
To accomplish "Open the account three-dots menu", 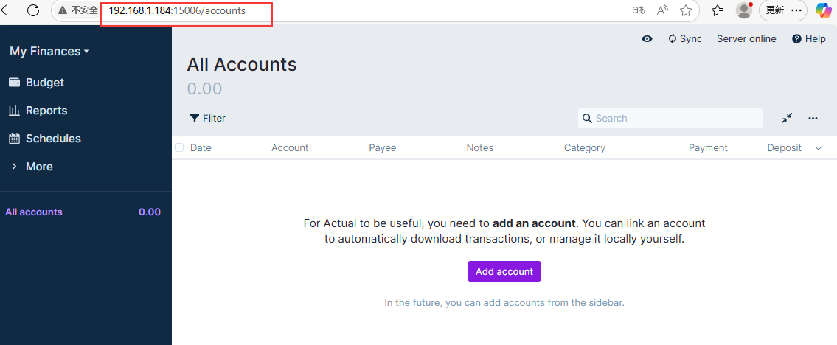I will point(813,119).
